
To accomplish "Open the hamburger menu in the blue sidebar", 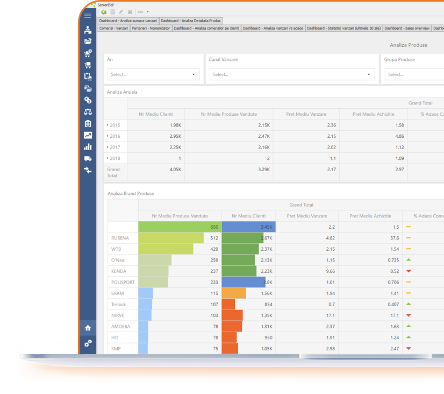I will (x=88, y=15).
